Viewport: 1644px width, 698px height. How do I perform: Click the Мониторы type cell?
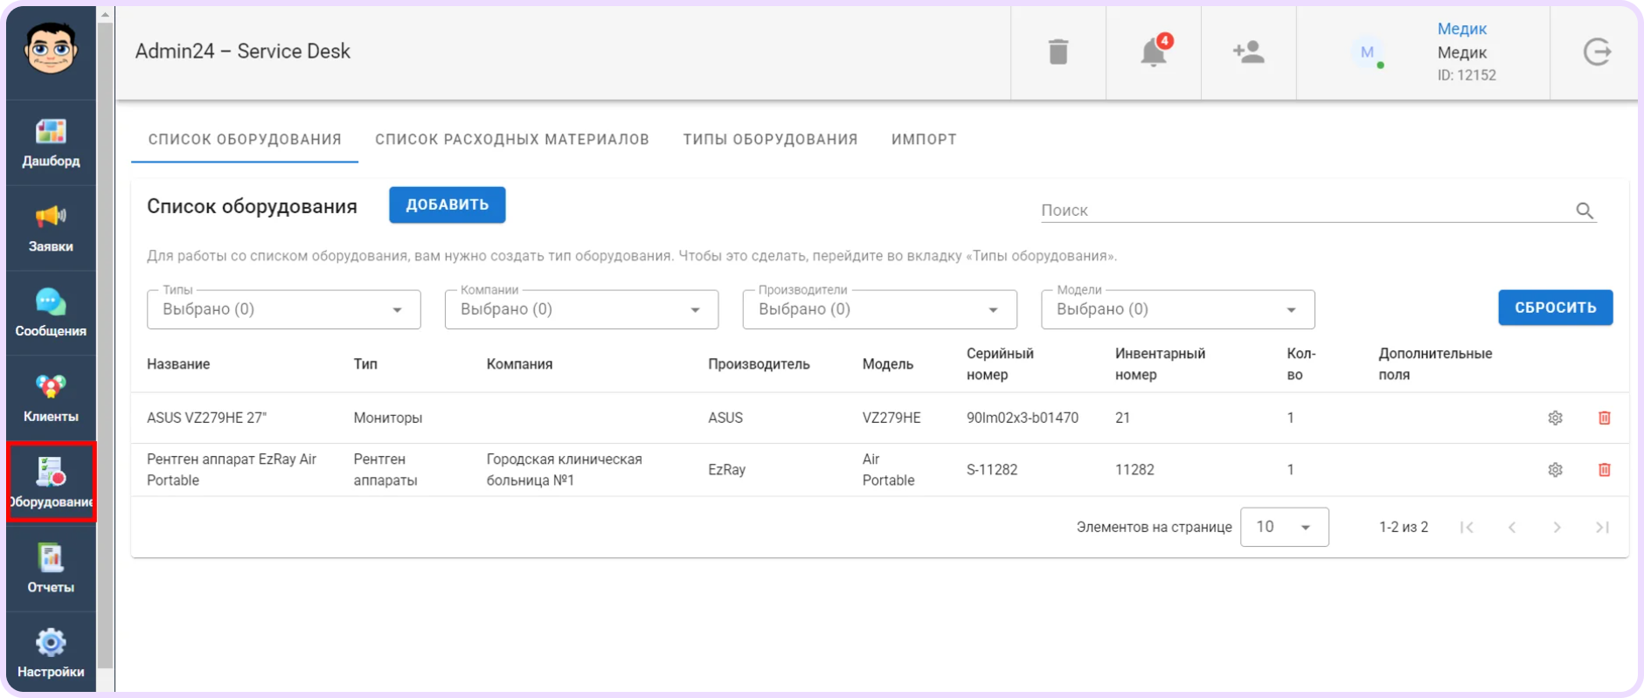click(387, 418)
